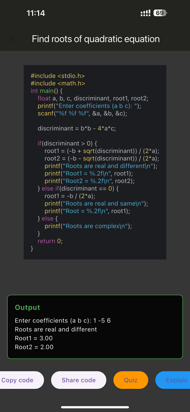Open the Share code option
190x412 pixels.
click(x=78, y=380)
